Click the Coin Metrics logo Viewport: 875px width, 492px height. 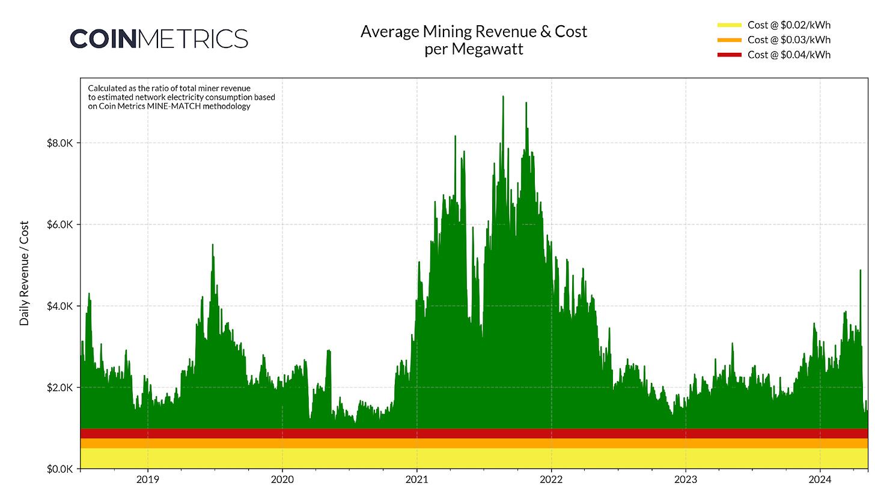pyautogui.click(x=159, y=38)
